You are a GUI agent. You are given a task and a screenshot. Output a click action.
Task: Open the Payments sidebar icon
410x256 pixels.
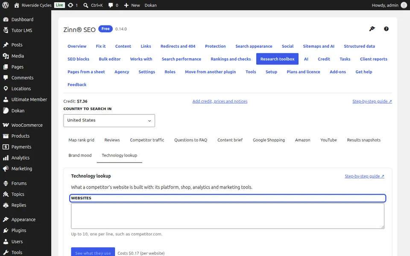pos(6,147)
